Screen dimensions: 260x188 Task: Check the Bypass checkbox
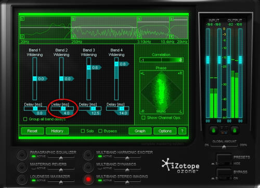coord(100,131)
